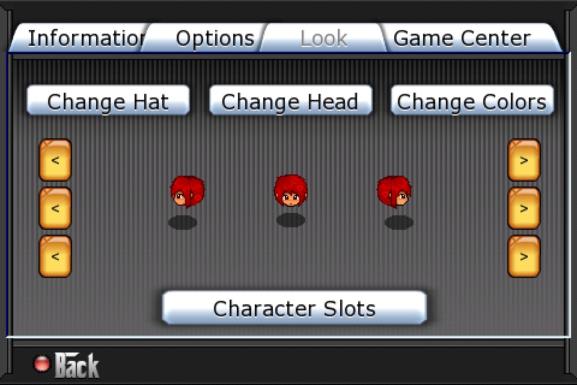Click the bottom left yellow arrow button
The image size is (577, 385).
pyautogui.click(x=55, y=256)
